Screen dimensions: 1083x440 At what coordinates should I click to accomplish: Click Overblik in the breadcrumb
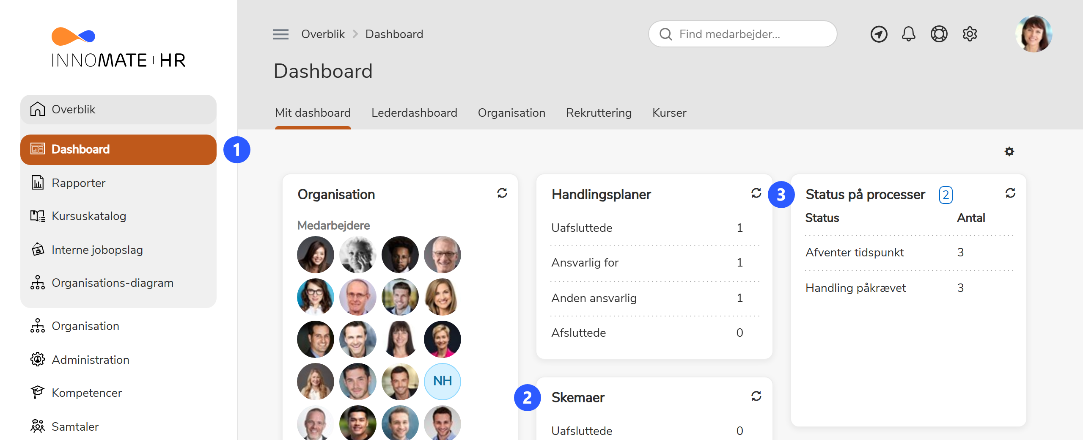pyautogui.click(x=323, y=34)
